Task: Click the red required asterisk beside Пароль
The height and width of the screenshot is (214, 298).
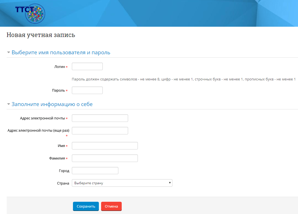Action: pos(67,90)
